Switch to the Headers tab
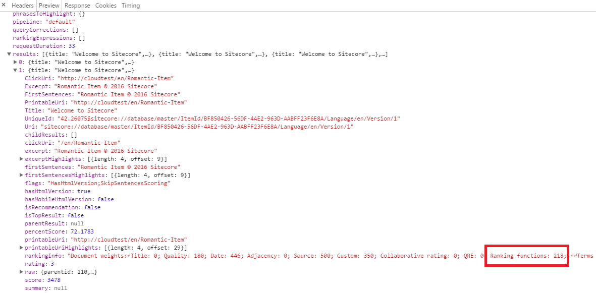596x293 pixels. 23,6
